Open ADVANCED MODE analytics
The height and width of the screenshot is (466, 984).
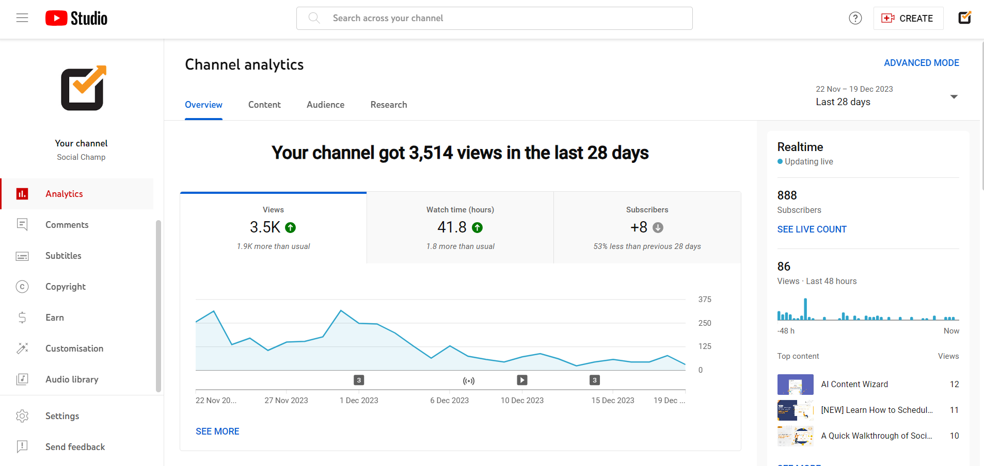pos(921,62)
